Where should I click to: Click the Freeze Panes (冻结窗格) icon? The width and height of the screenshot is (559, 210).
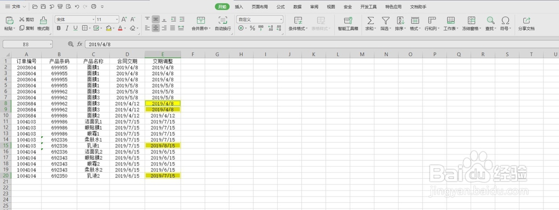(x=471, y=20)
